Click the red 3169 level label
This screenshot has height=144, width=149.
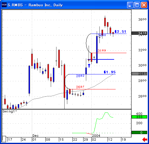pyautogui.click(x=102, y=50)
